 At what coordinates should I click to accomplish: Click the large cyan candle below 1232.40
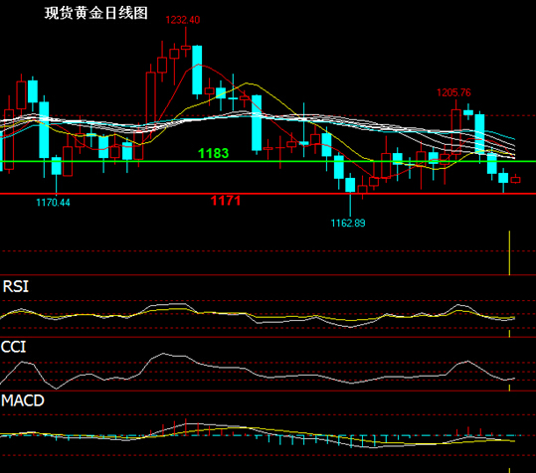click(x=197, y=70)
